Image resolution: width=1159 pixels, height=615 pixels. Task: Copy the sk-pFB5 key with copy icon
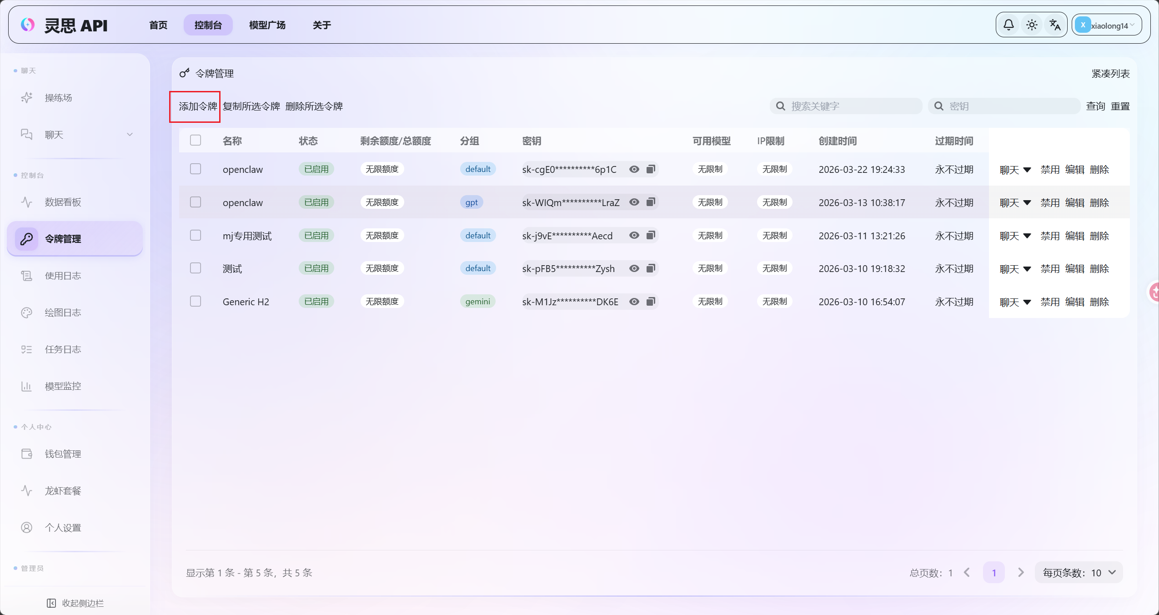click(x=651, y=268)
